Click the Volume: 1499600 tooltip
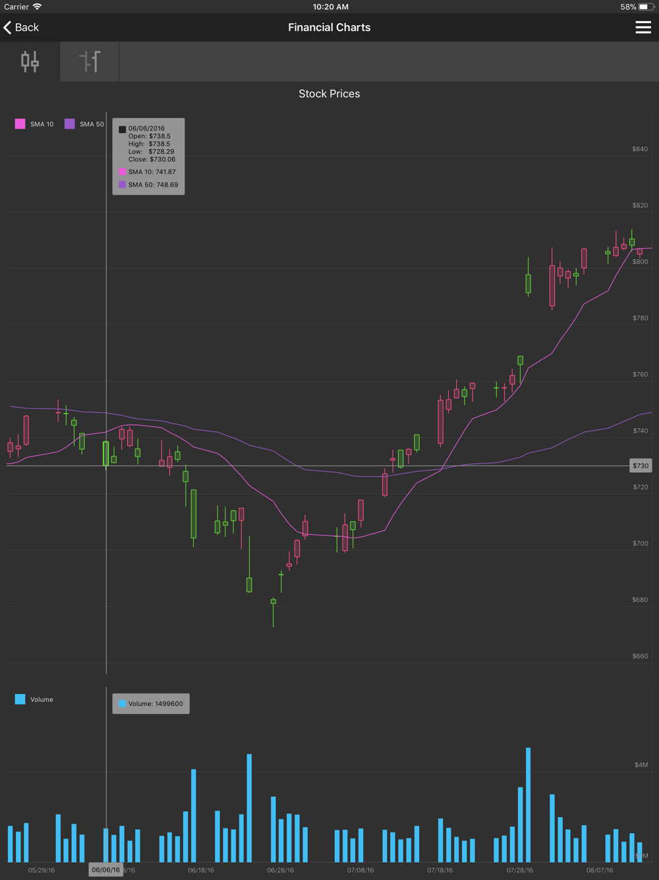 click(x=151, y=704)
